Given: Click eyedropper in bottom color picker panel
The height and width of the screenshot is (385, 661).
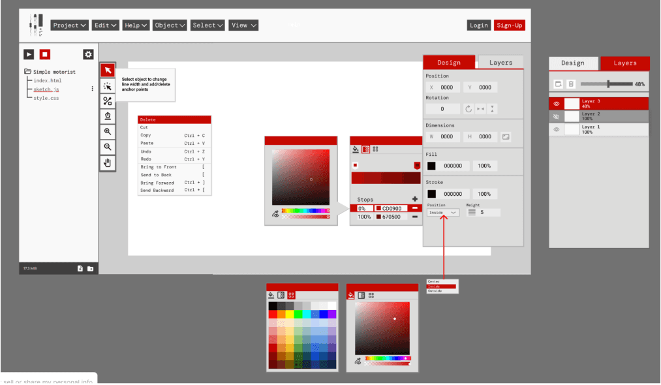Looking at the screenshot, I should (358, 362).
